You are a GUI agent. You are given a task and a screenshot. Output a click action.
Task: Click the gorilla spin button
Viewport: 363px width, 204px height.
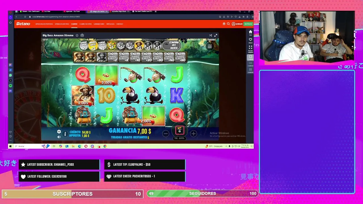(x=180, y=130)
